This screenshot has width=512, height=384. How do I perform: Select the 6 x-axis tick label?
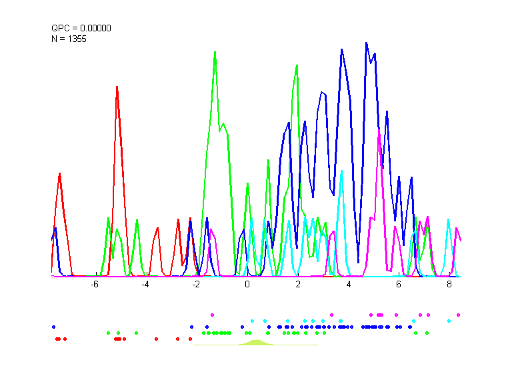pyautogui.click(x=399, y=285)
